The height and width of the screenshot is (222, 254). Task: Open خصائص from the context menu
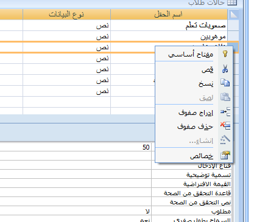click(194, 156)
